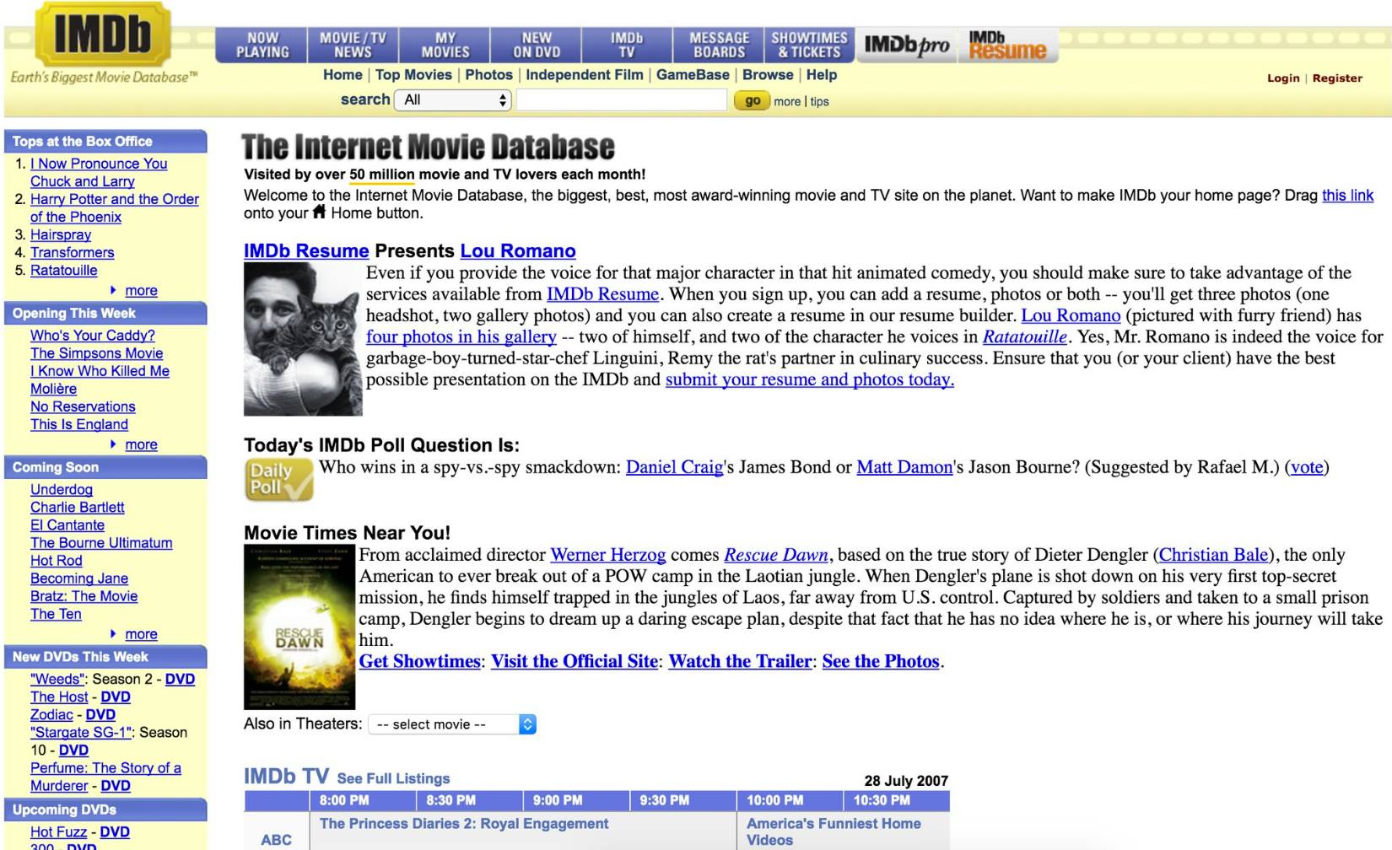1392x850 pixels.
Task: Open the Becoming Jane link
Action: tap(79, 578)
